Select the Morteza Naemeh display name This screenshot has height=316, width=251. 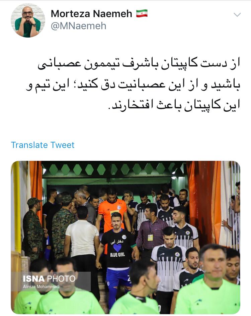[x=91, y=14]
